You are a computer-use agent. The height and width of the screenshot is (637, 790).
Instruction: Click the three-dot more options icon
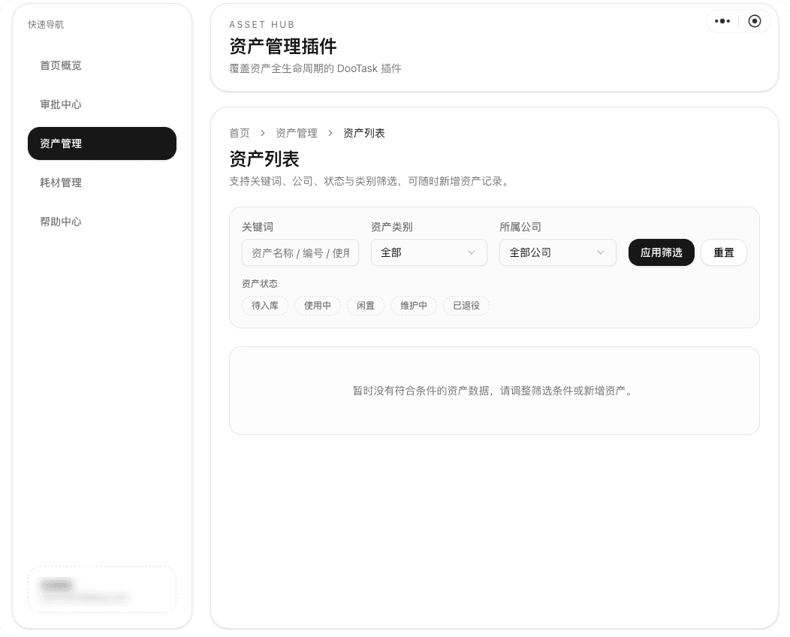(722, 21)
